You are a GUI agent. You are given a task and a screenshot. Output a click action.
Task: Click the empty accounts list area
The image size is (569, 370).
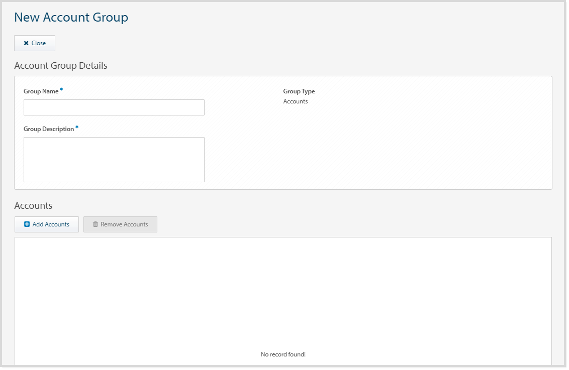pos(283,291)
